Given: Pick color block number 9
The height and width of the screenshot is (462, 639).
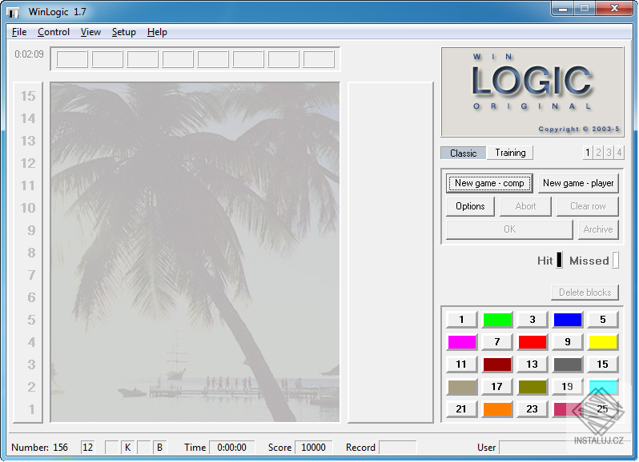Looking at the screenshot, I should (568, 342).
